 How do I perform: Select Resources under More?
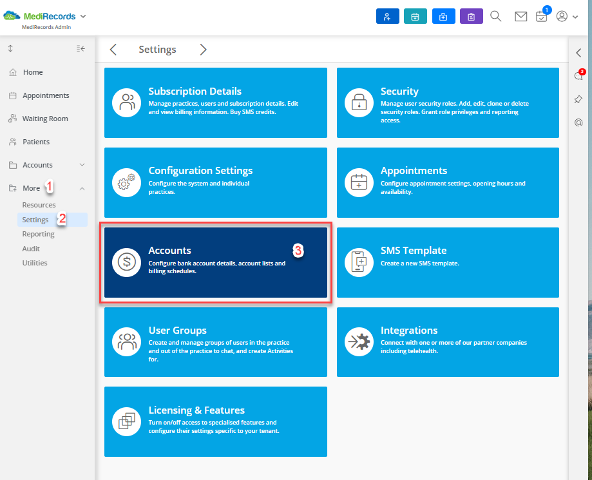coord(39,205)
